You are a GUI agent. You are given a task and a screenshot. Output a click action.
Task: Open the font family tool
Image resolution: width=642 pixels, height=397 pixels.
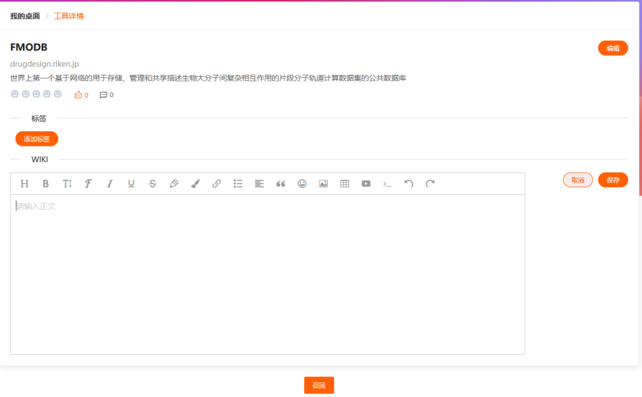[x=88, y=184]
